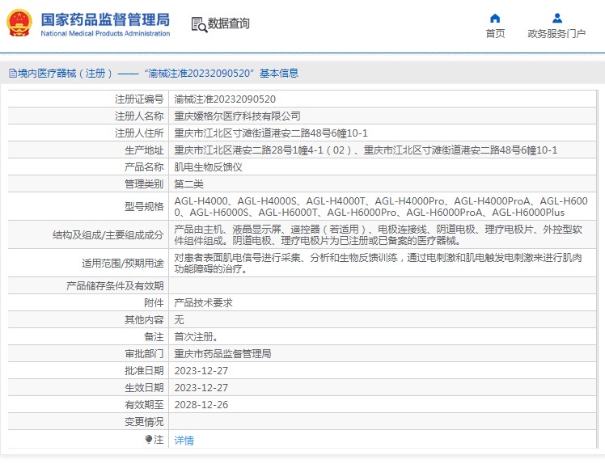
Task: Click the 其他内容 label
Action: coord(144,320)
